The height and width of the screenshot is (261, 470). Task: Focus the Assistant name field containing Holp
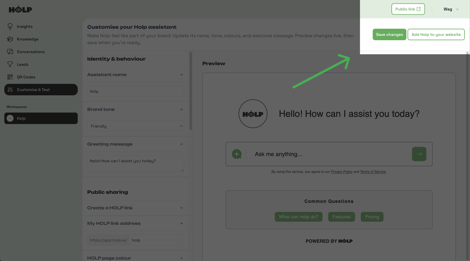[x=136, y=91]
